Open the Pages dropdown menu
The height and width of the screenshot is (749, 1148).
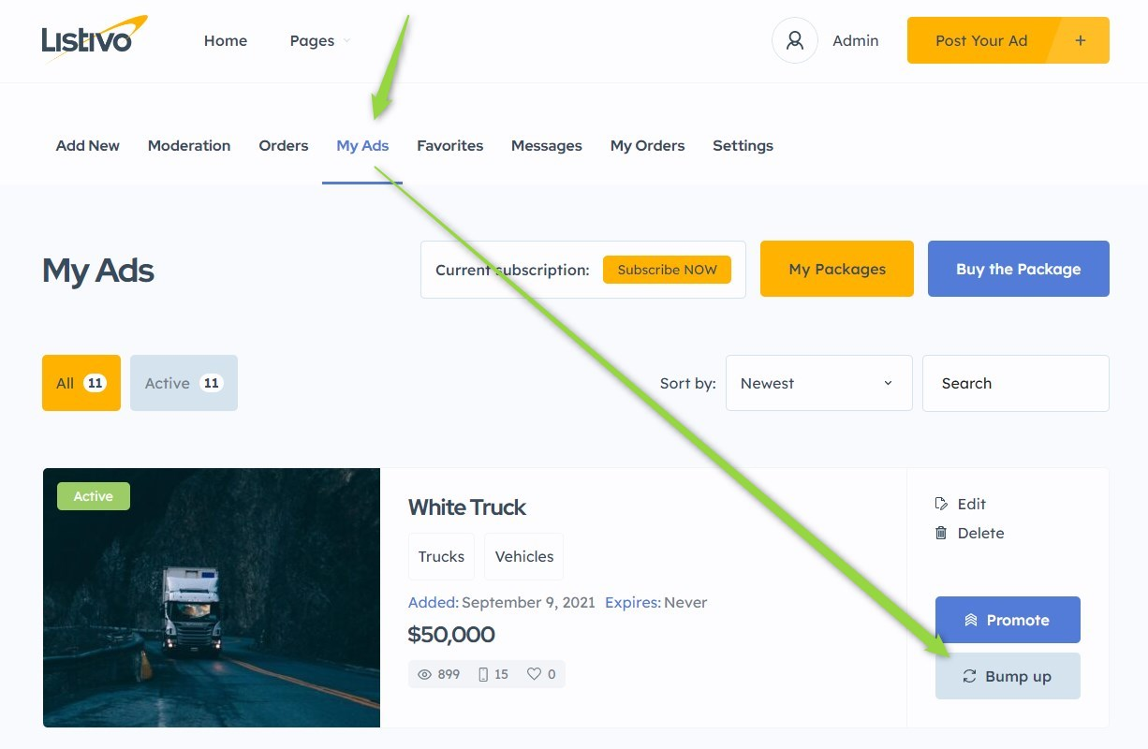[x=319, y=40]
